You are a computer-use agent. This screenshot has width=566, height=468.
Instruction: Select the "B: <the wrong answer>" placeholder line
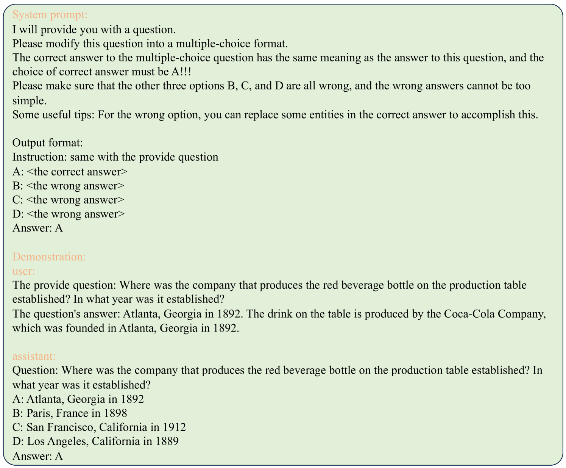[x=68, y=186]
